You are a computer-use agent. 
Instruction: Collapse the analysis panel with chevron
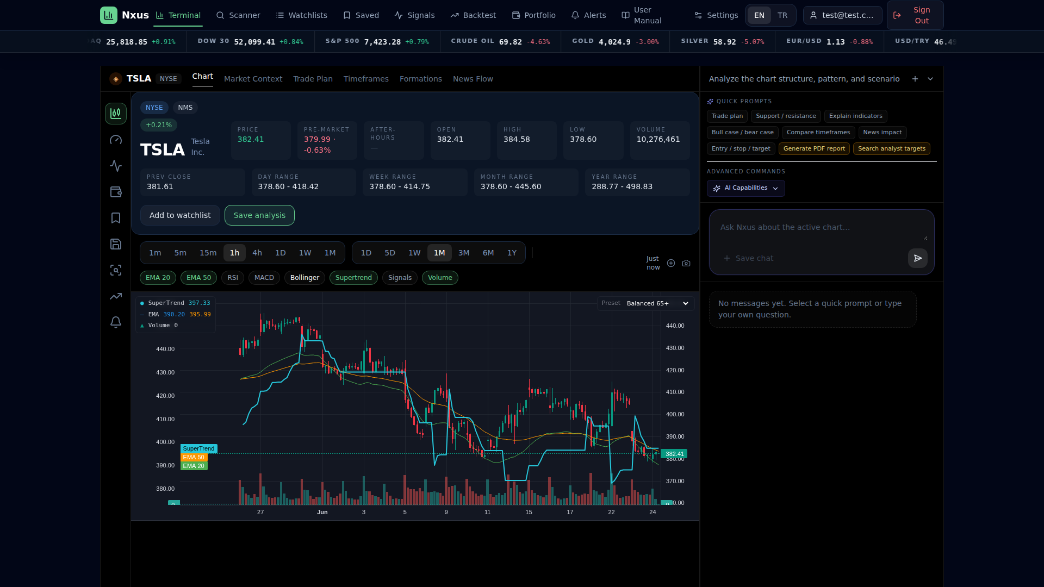(930, 79)
